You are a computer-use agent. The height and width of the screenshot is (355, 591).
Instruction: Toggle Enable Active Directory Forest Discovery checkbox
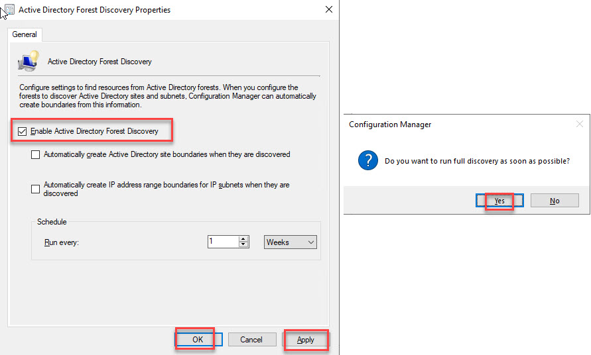tap(23, 131)
